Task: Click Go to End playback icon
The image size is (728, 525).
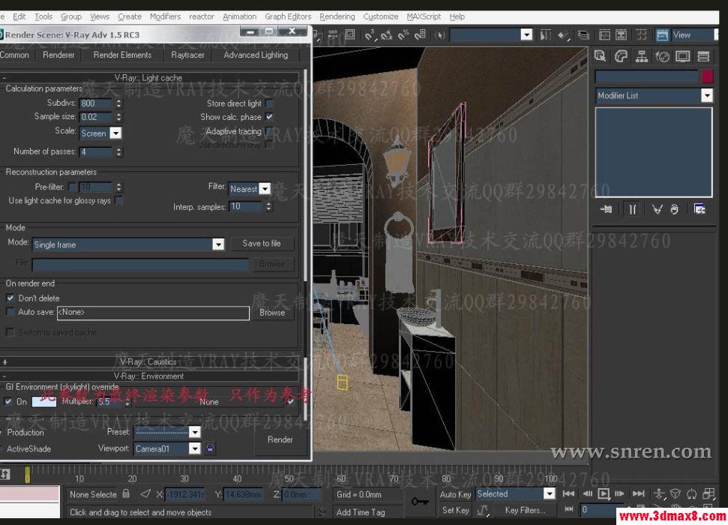Action: coord(638,493)
